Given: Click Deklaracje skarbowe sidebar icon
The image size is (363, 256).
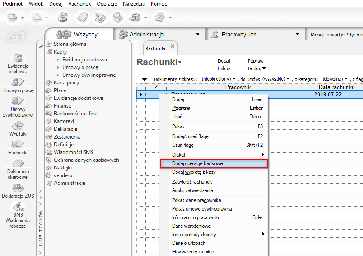Looking at the screenshot, I should (x=18, y=163).
